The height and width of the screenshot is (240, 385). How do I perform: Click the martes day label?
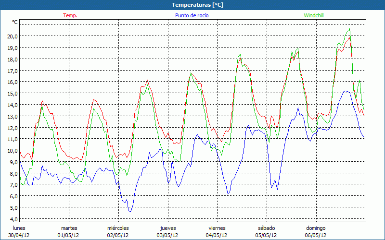(69, 228)
